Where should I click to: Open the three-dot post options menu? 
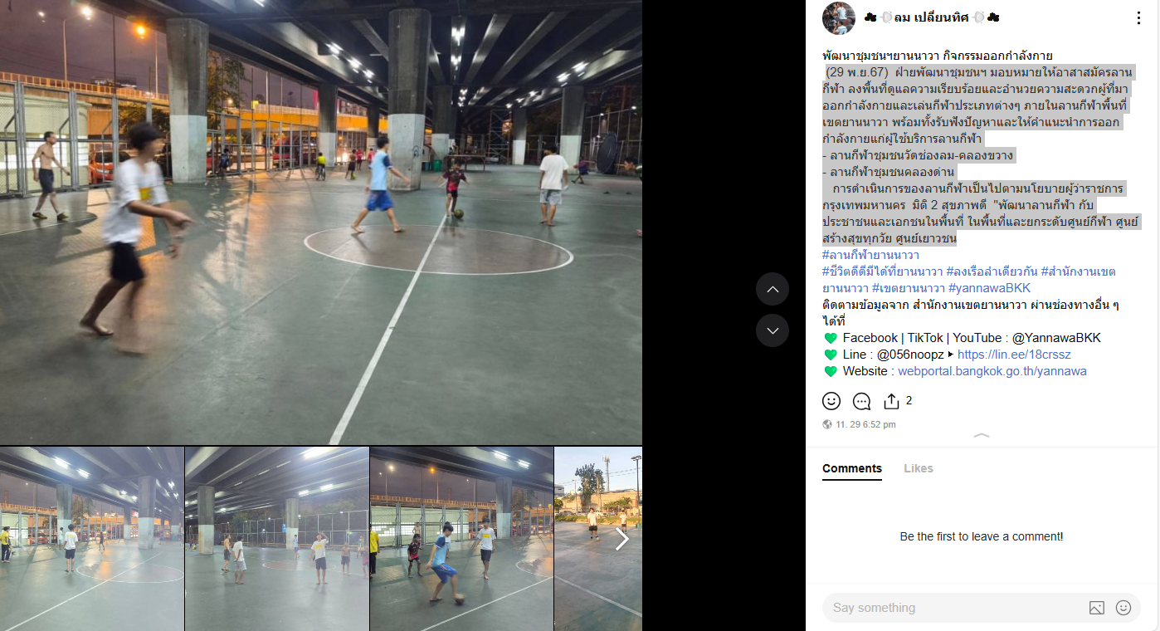pos(1138,17)
